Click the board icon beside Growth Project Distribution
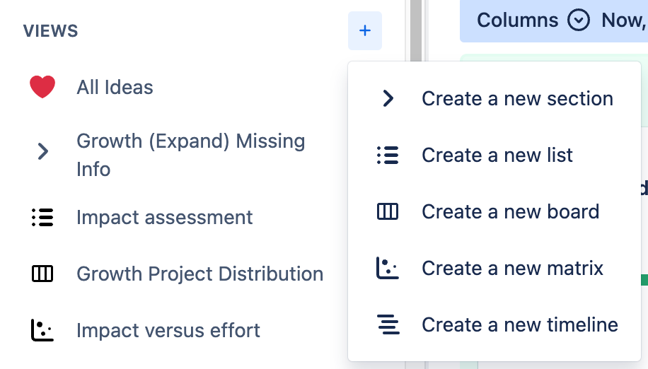Screen dimensions: 648x369 pyautogui.click(x=42, y=274)
